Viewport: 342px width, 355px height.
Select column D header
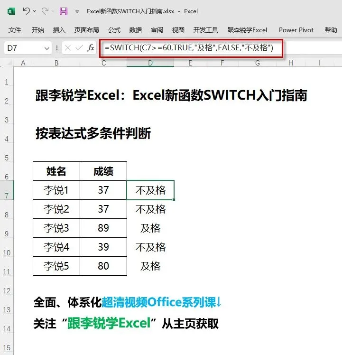[x=150, y=63]
